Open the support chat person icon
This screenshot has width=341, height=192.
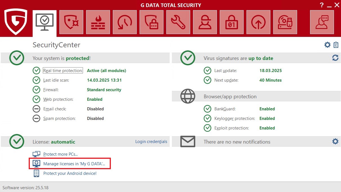322,22
